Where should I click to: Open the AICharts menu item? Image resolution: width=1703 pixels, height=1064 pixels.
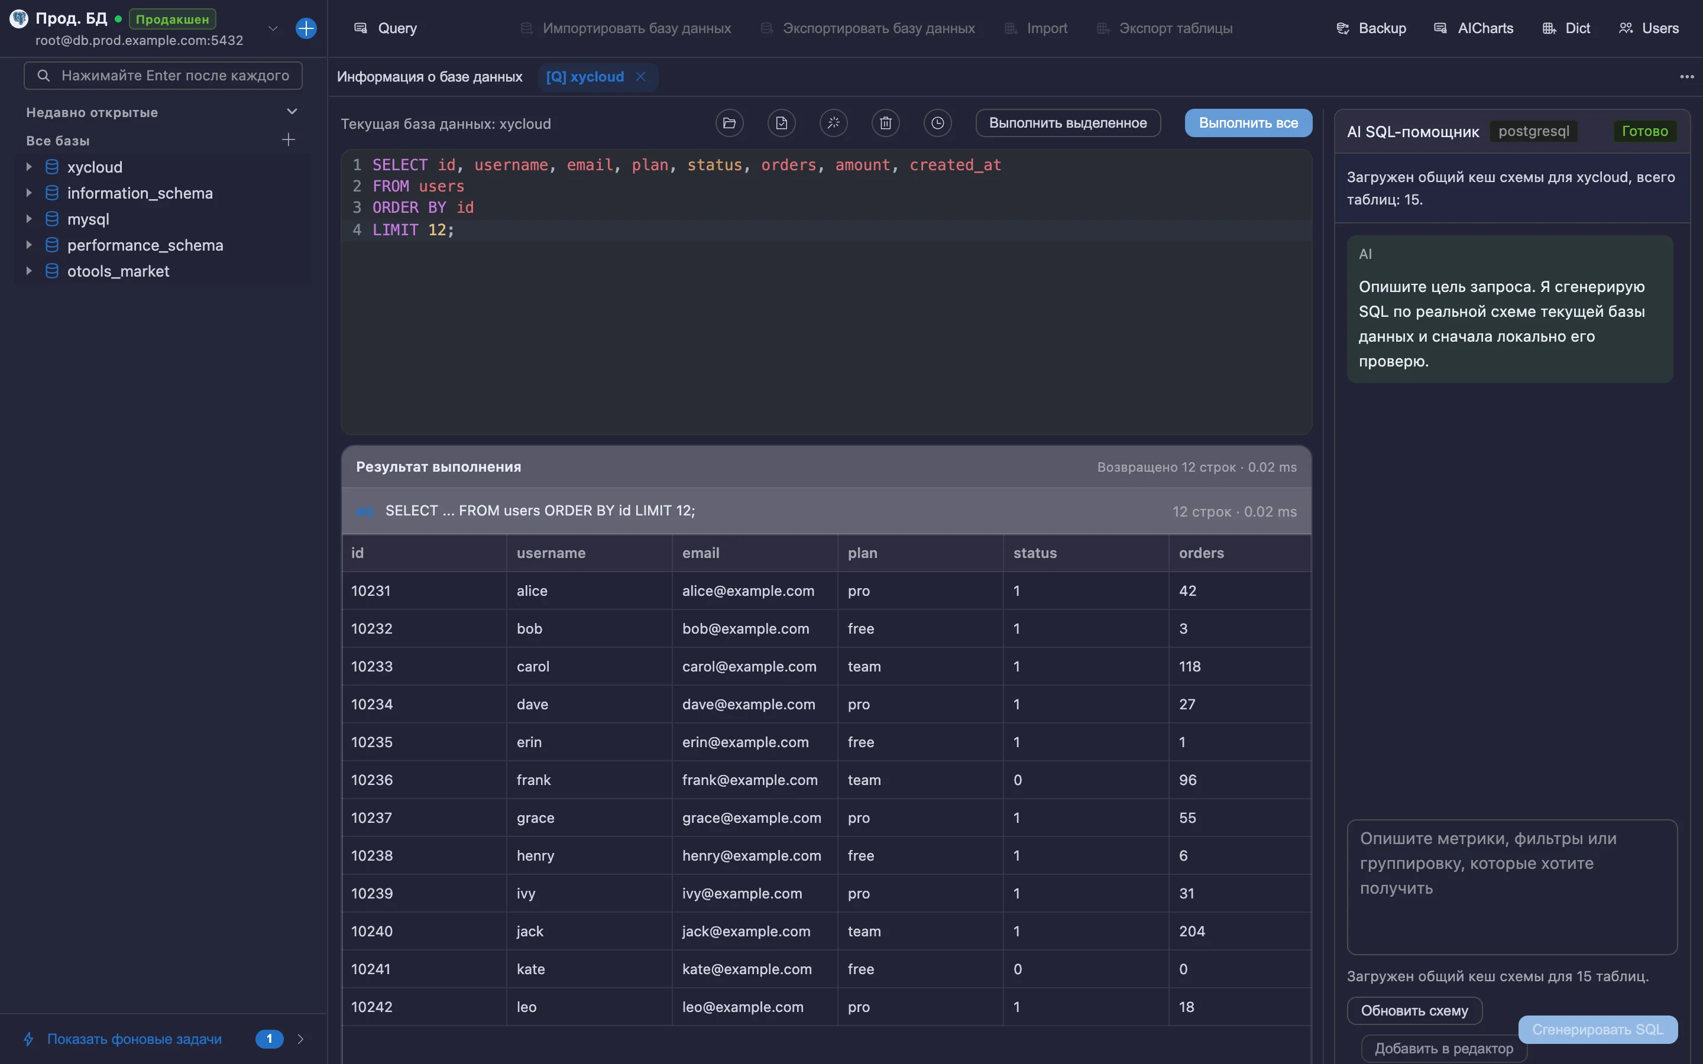point(1474,28)
